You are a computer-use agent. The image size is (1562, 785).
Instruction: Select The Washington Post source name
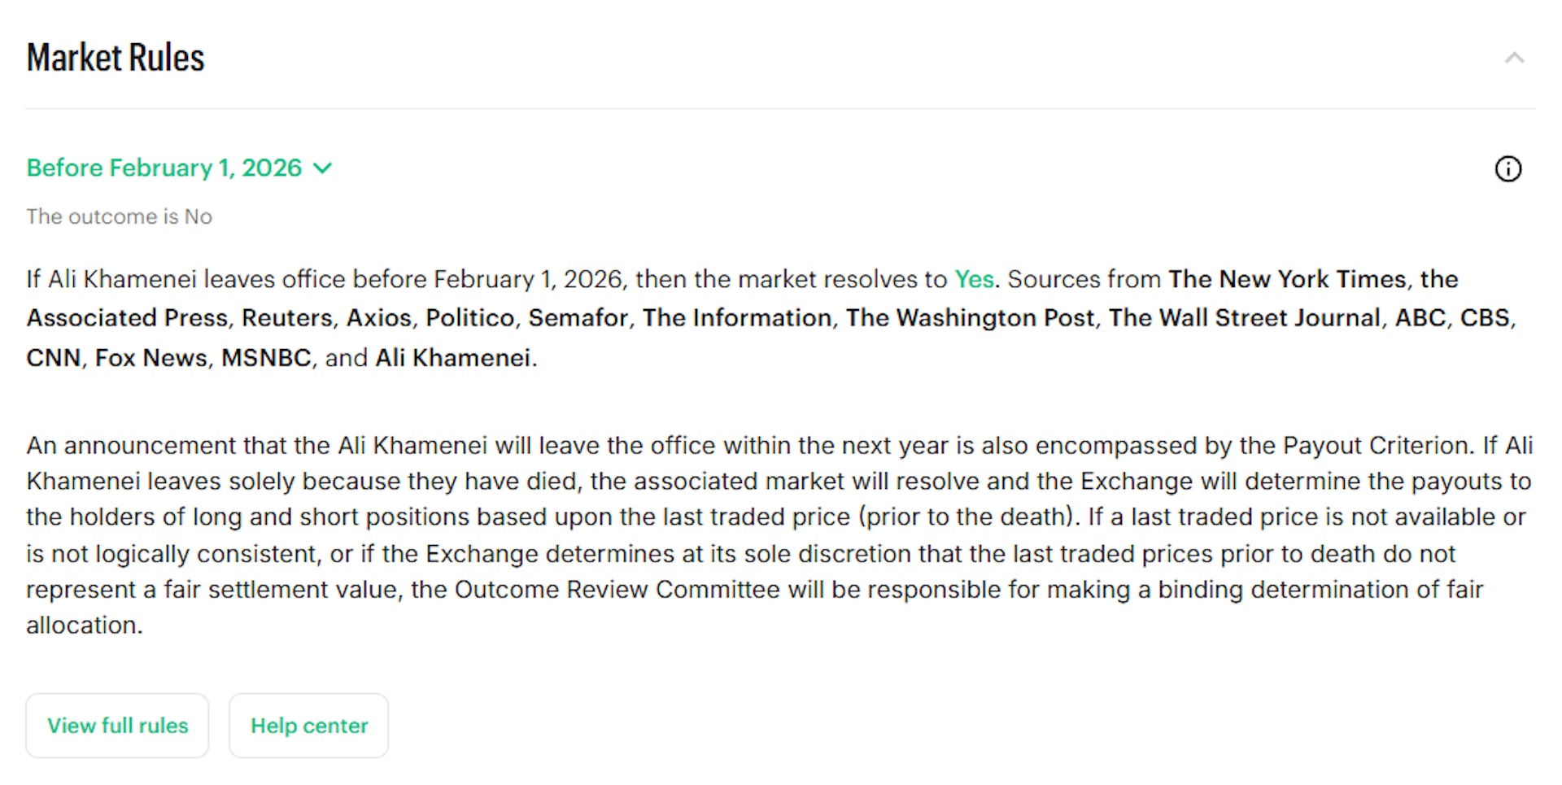coord(970,317)
